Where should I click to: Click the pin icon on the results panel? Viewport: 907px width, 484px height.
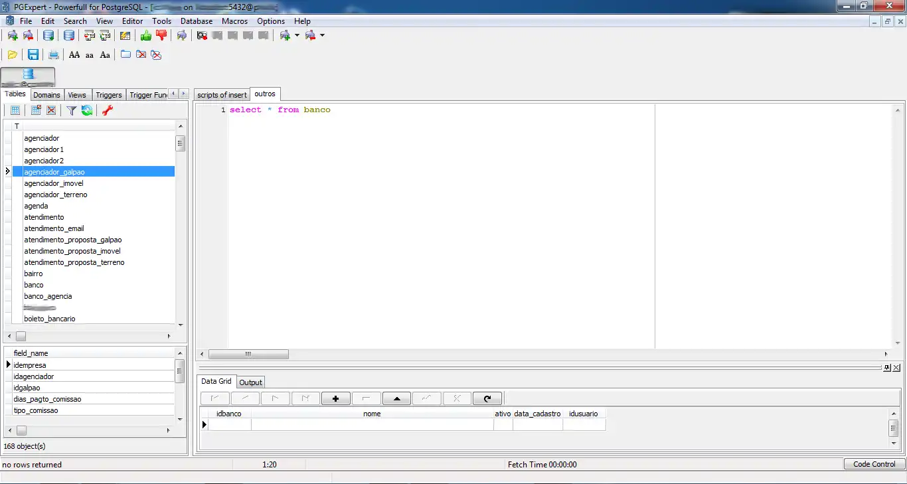(887, 368)
